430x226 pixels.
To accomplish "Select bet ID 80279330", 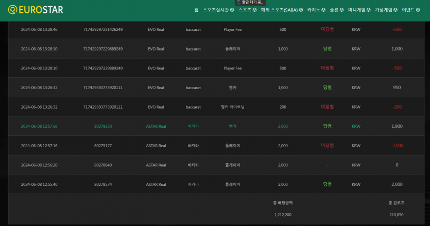I will click(103, 127).
